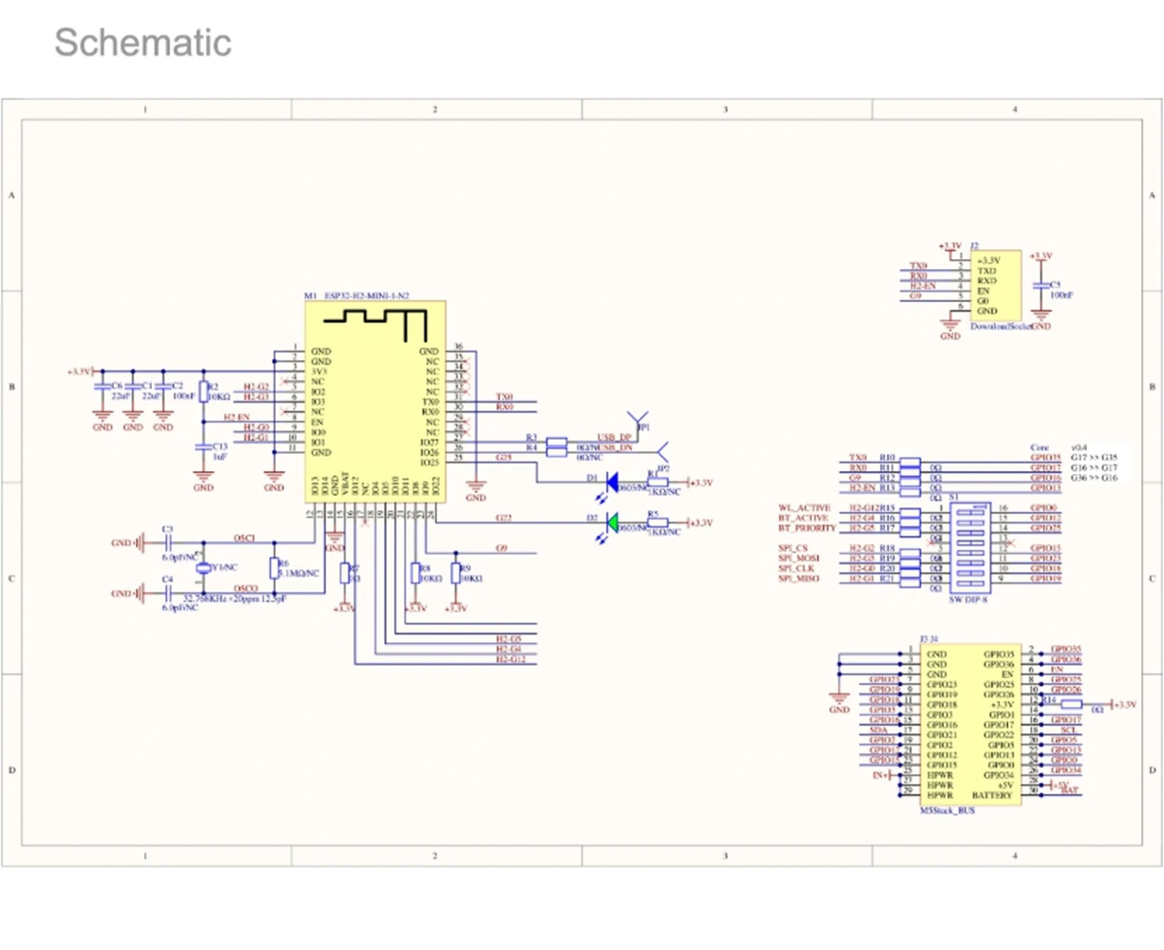
Task: Click the M5Stack_BUS label text
Action: tap(947, 810)
